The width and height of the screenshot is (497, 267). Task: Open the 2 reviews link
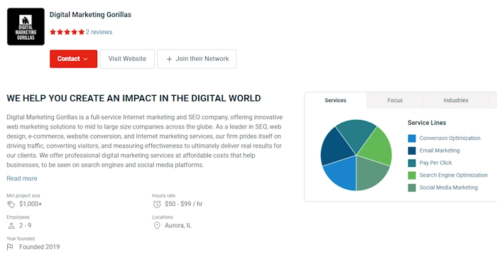point(99,32)
